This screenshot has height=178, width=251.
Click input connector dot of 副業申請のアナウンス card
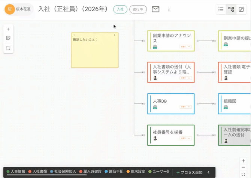click(144, 41)
